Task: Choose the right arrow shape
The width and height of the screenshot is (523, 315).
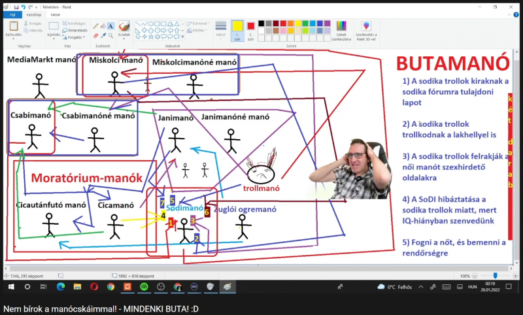Action: (x=164, y=30)
